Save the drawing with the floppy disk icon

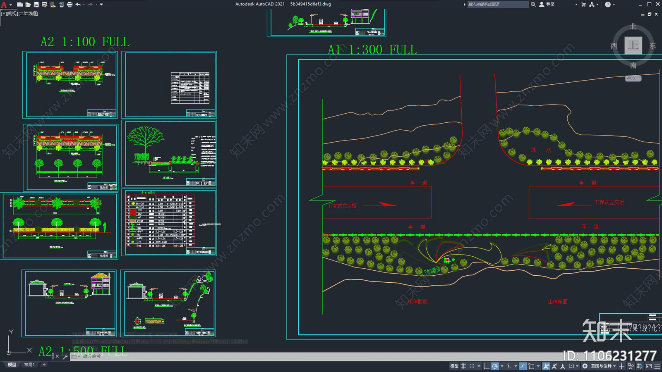36,5
